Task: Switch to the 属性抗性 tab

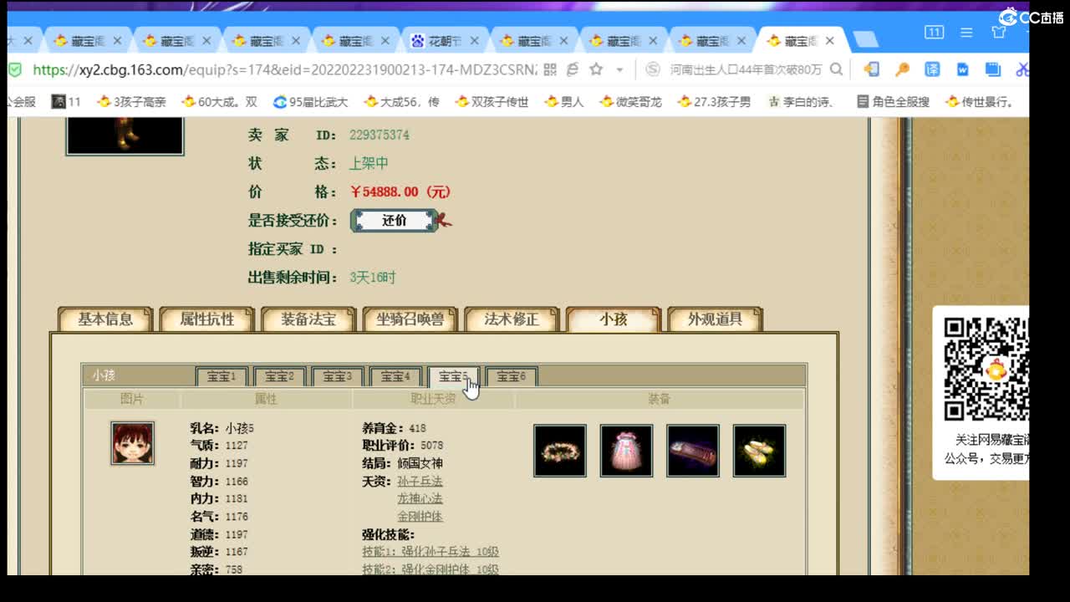Action: click(207, 319)
